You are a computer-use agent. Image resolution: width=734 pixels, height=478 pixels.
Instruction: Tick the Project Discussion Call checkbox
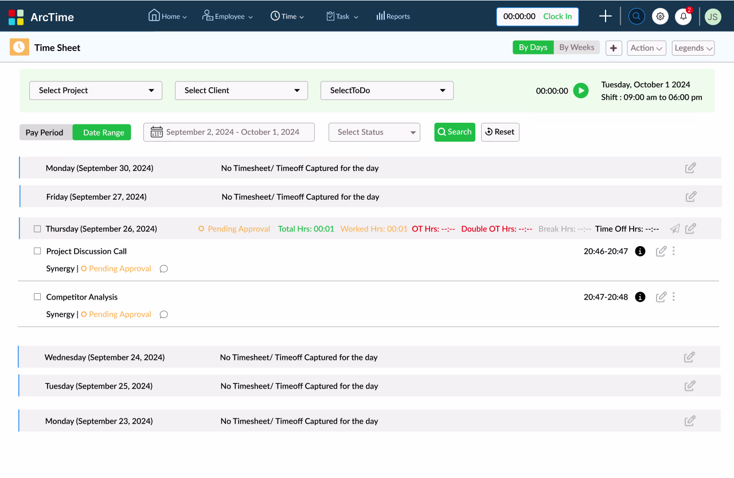pyautogui.click(x=37, y=251)
